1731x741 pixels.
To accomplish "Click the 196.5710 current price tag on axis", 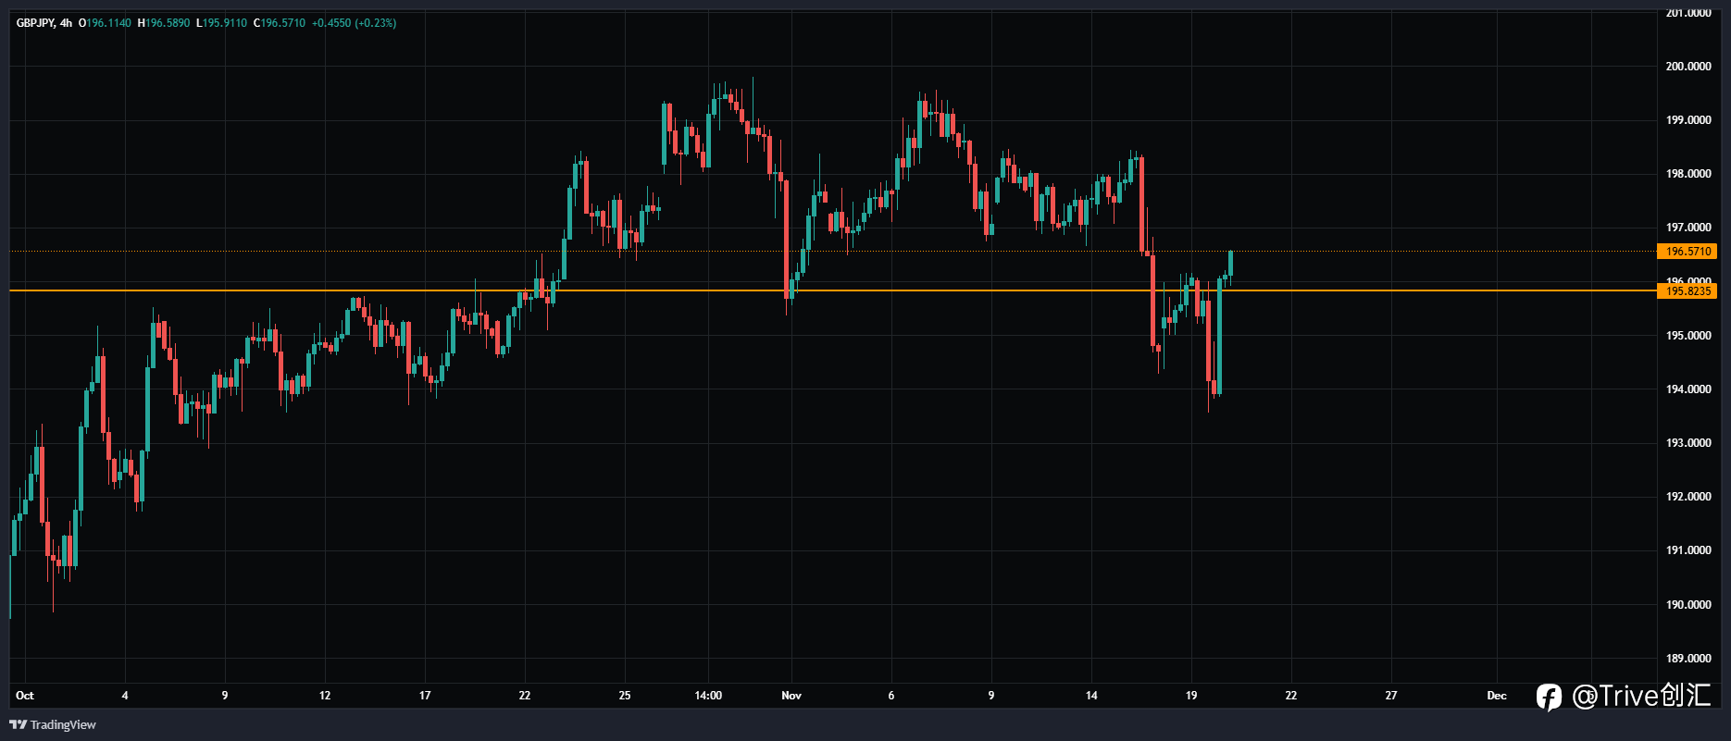I will coord(1687,251).
